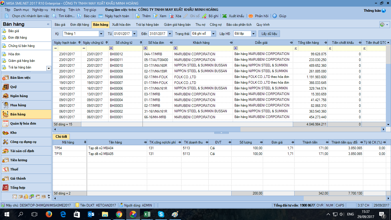Open Giúp help in toolbar
Viewport: 391px width, 220px height.
point(279,16)
